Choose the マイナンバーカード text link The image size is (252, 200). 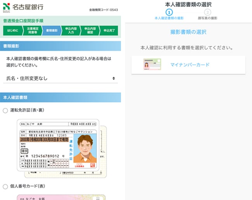pyautogui.click(x=190, y=65)
